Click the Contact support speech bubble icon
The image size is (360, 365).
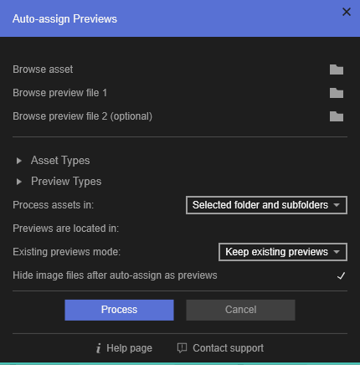pos(182,348)
